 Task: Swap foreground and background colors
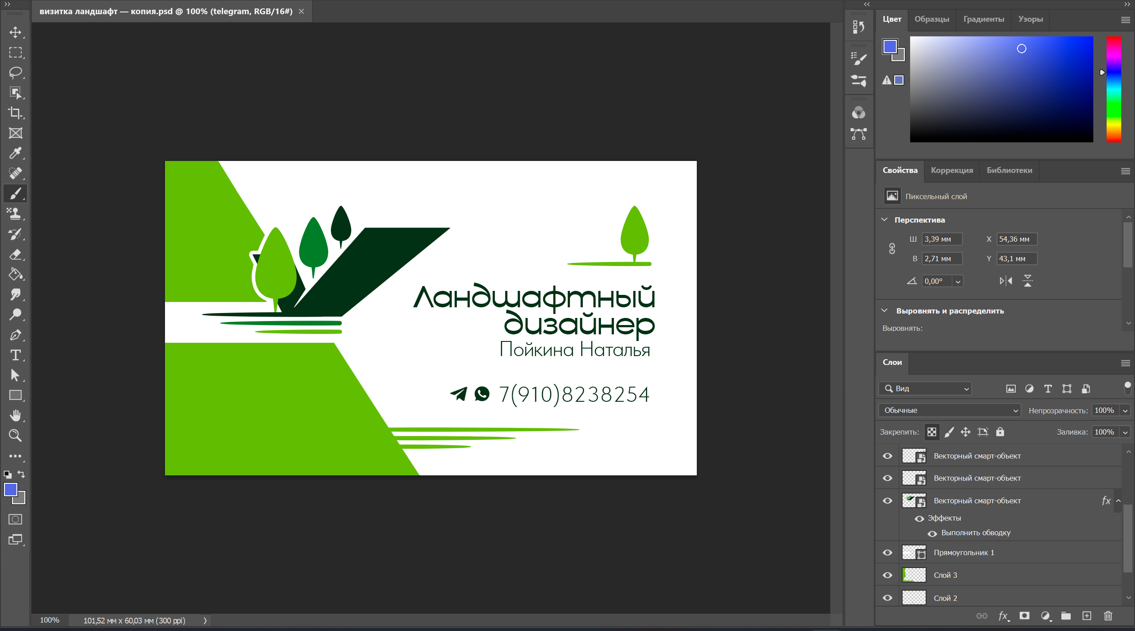point(21,474)
